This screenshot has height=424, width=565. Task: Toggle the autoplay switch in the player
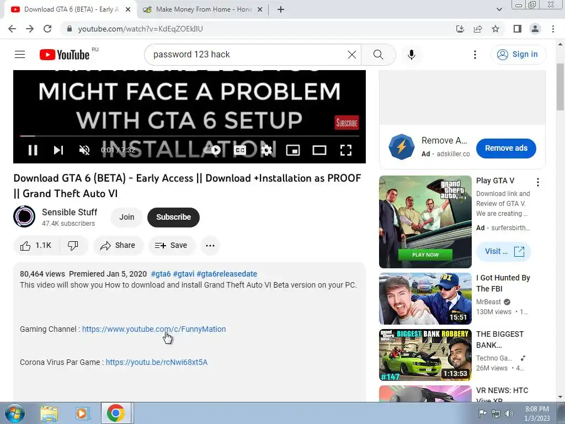212,150
